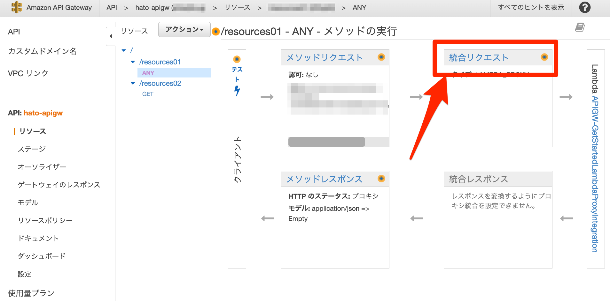Click the orange indicator next to the page title

216,32
